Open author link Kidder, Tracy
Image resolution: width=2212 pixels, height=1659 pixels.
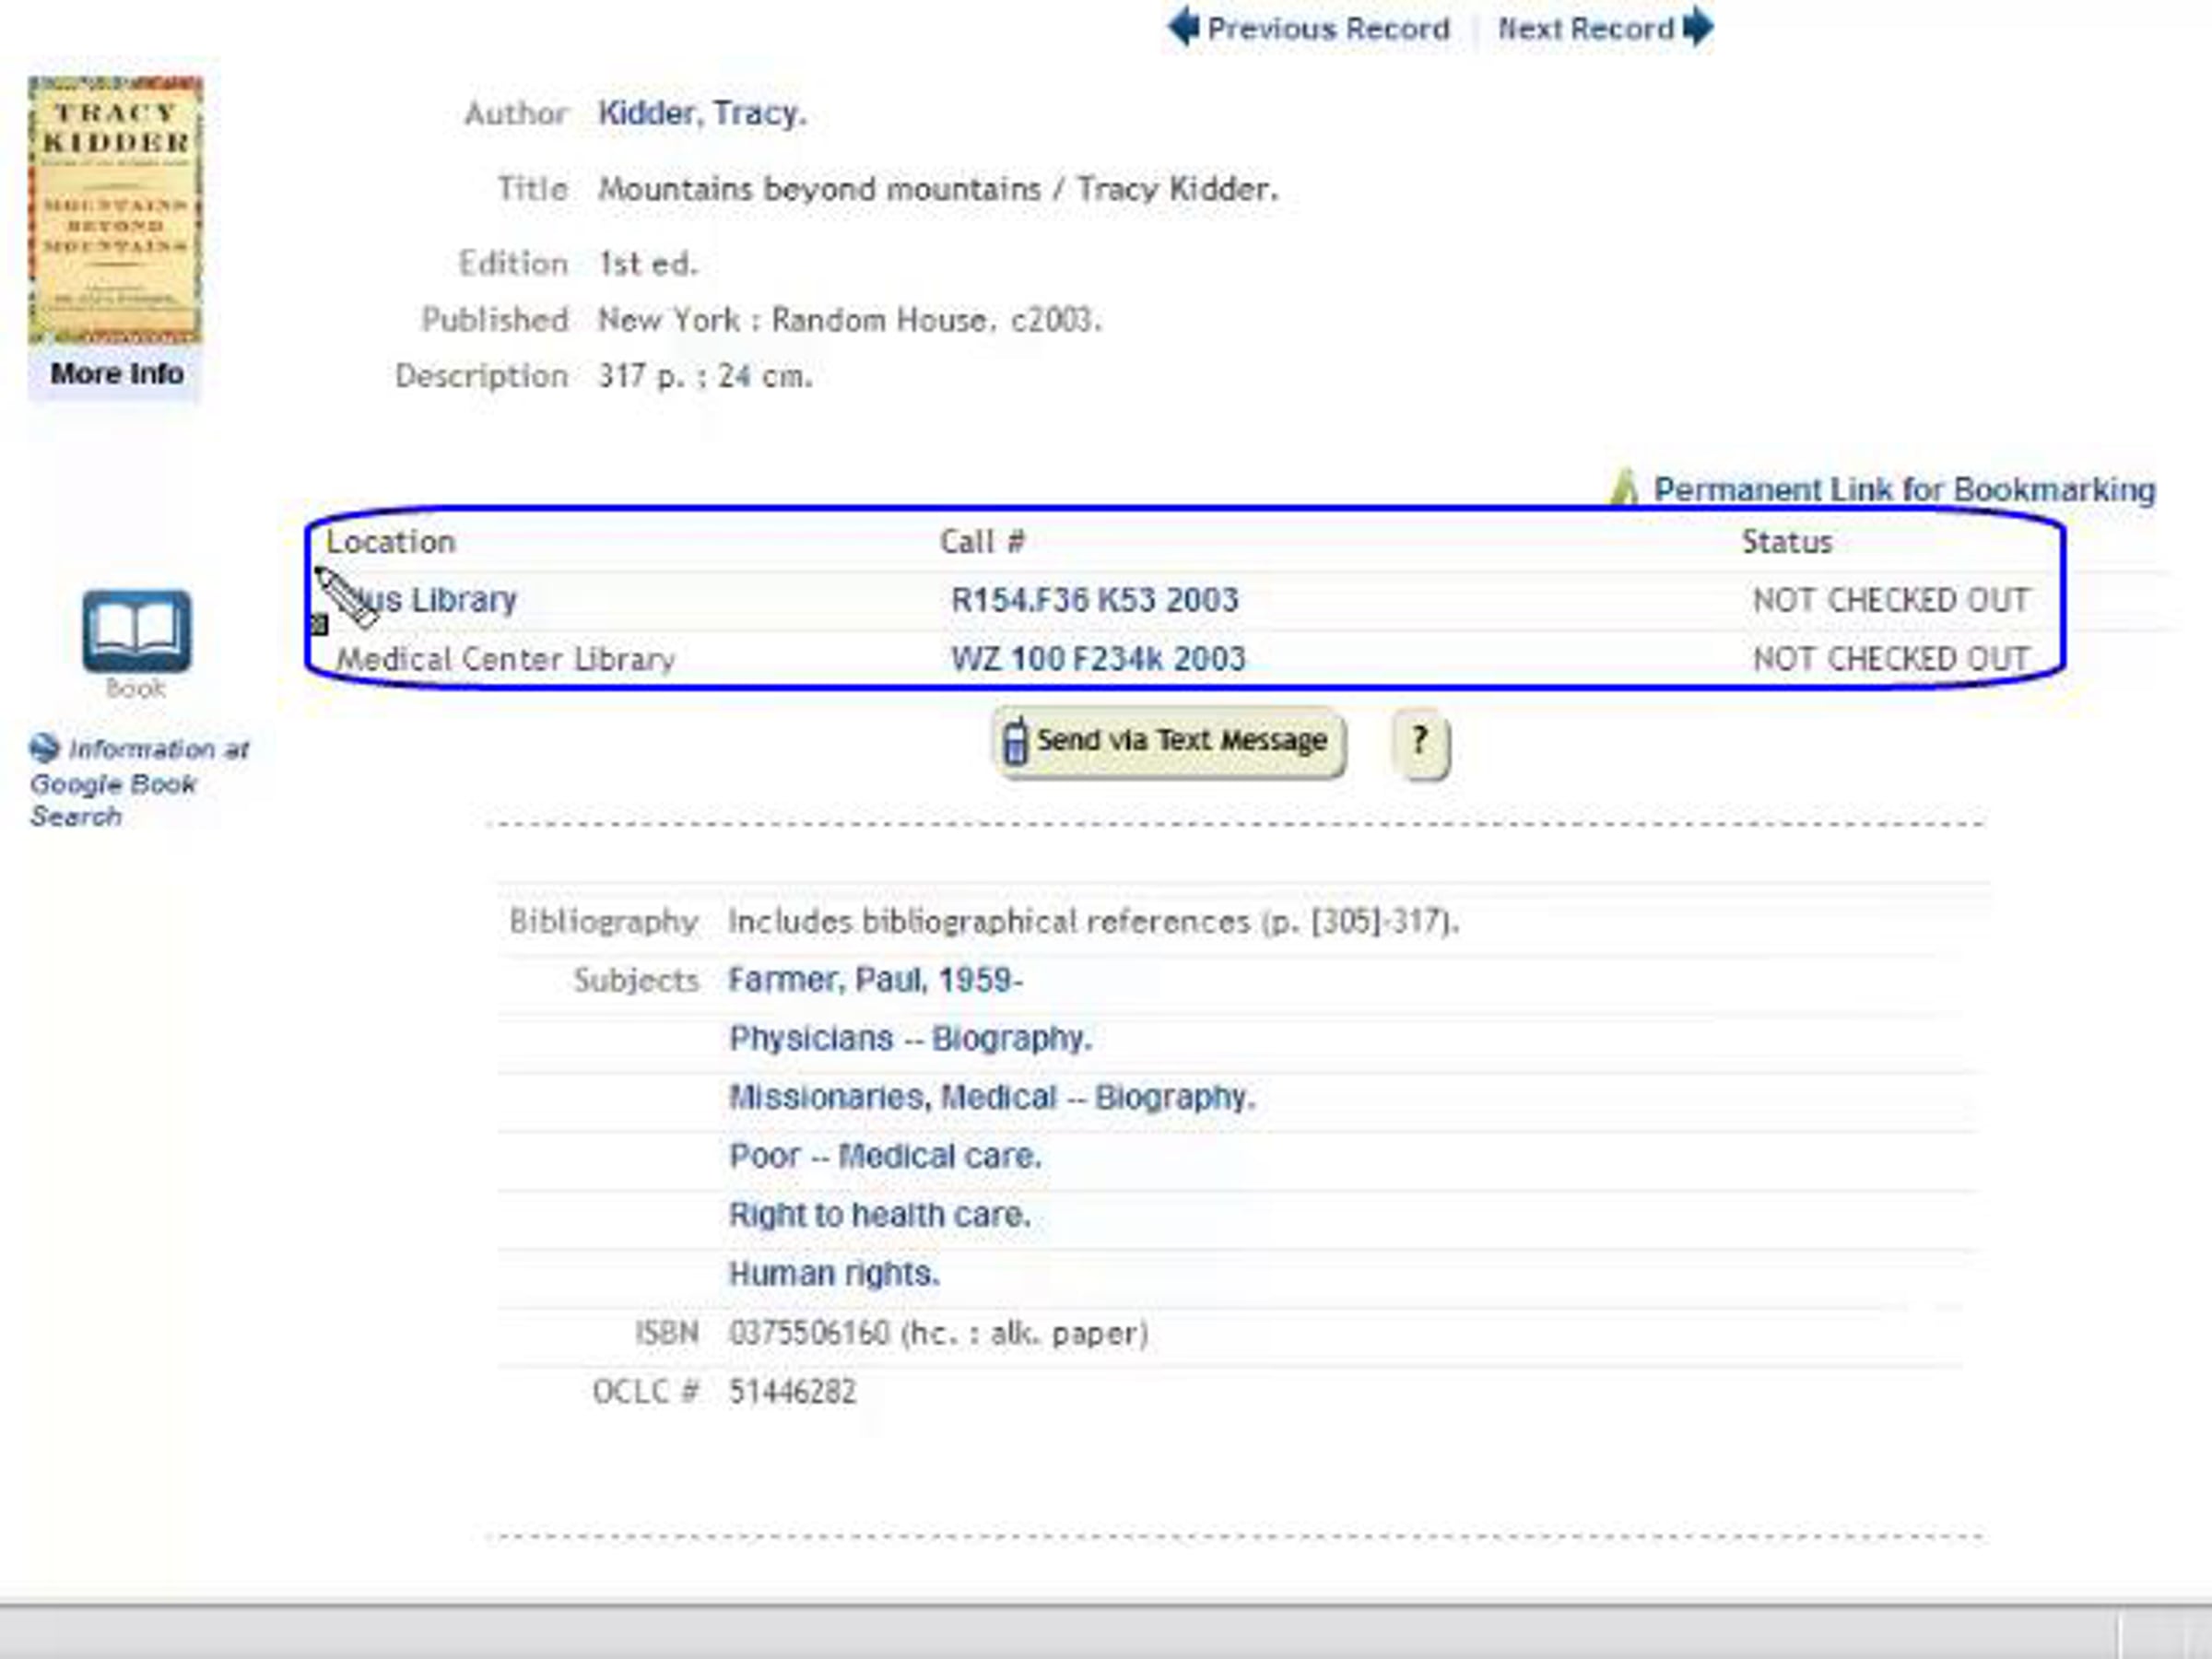pyautogui.click(x=701, y=113)
